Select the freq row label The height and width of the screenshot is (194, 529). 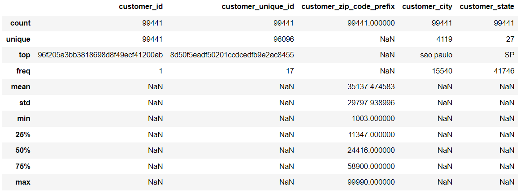click(x=23, y=71)
